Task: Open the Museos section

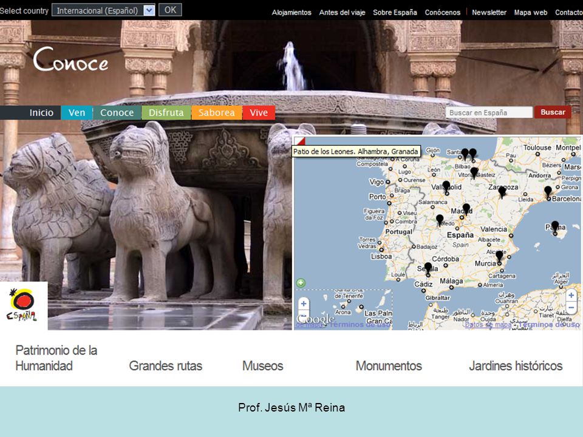Action: [x=263, y=365]
